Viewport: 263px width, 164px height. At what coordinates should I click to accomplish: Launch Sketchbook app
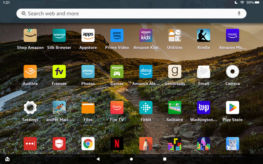tap(146, 143)
